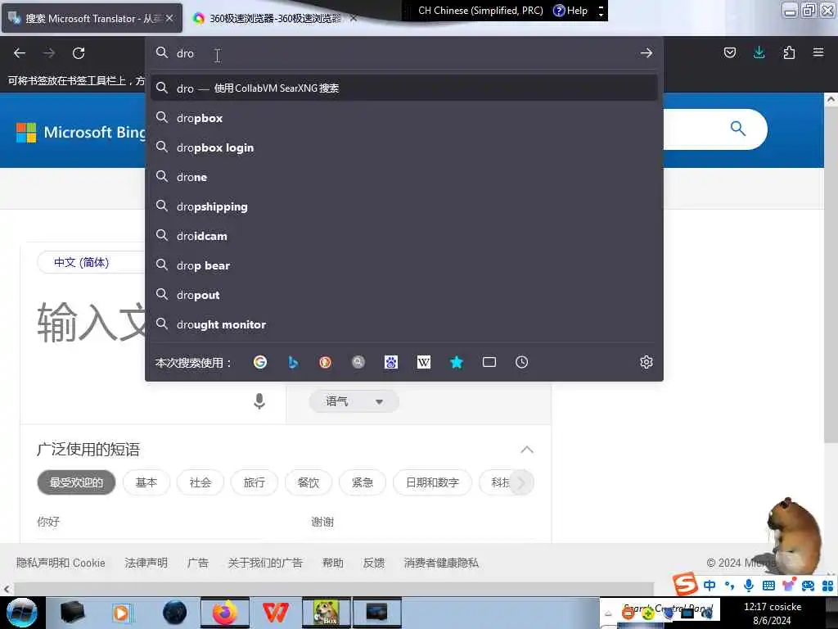Click the CH Chinese (Simplified, PRC) language indicator
The image size is (838, 629).
480,11
